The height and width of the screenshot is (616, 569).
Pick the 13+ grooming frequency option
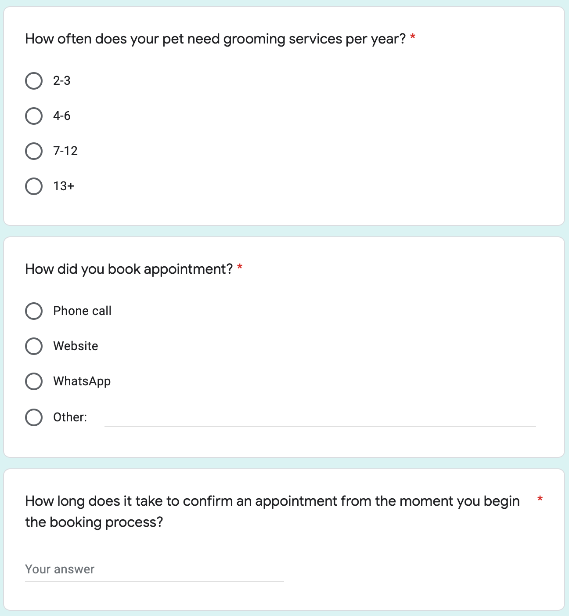click(34, 186)
